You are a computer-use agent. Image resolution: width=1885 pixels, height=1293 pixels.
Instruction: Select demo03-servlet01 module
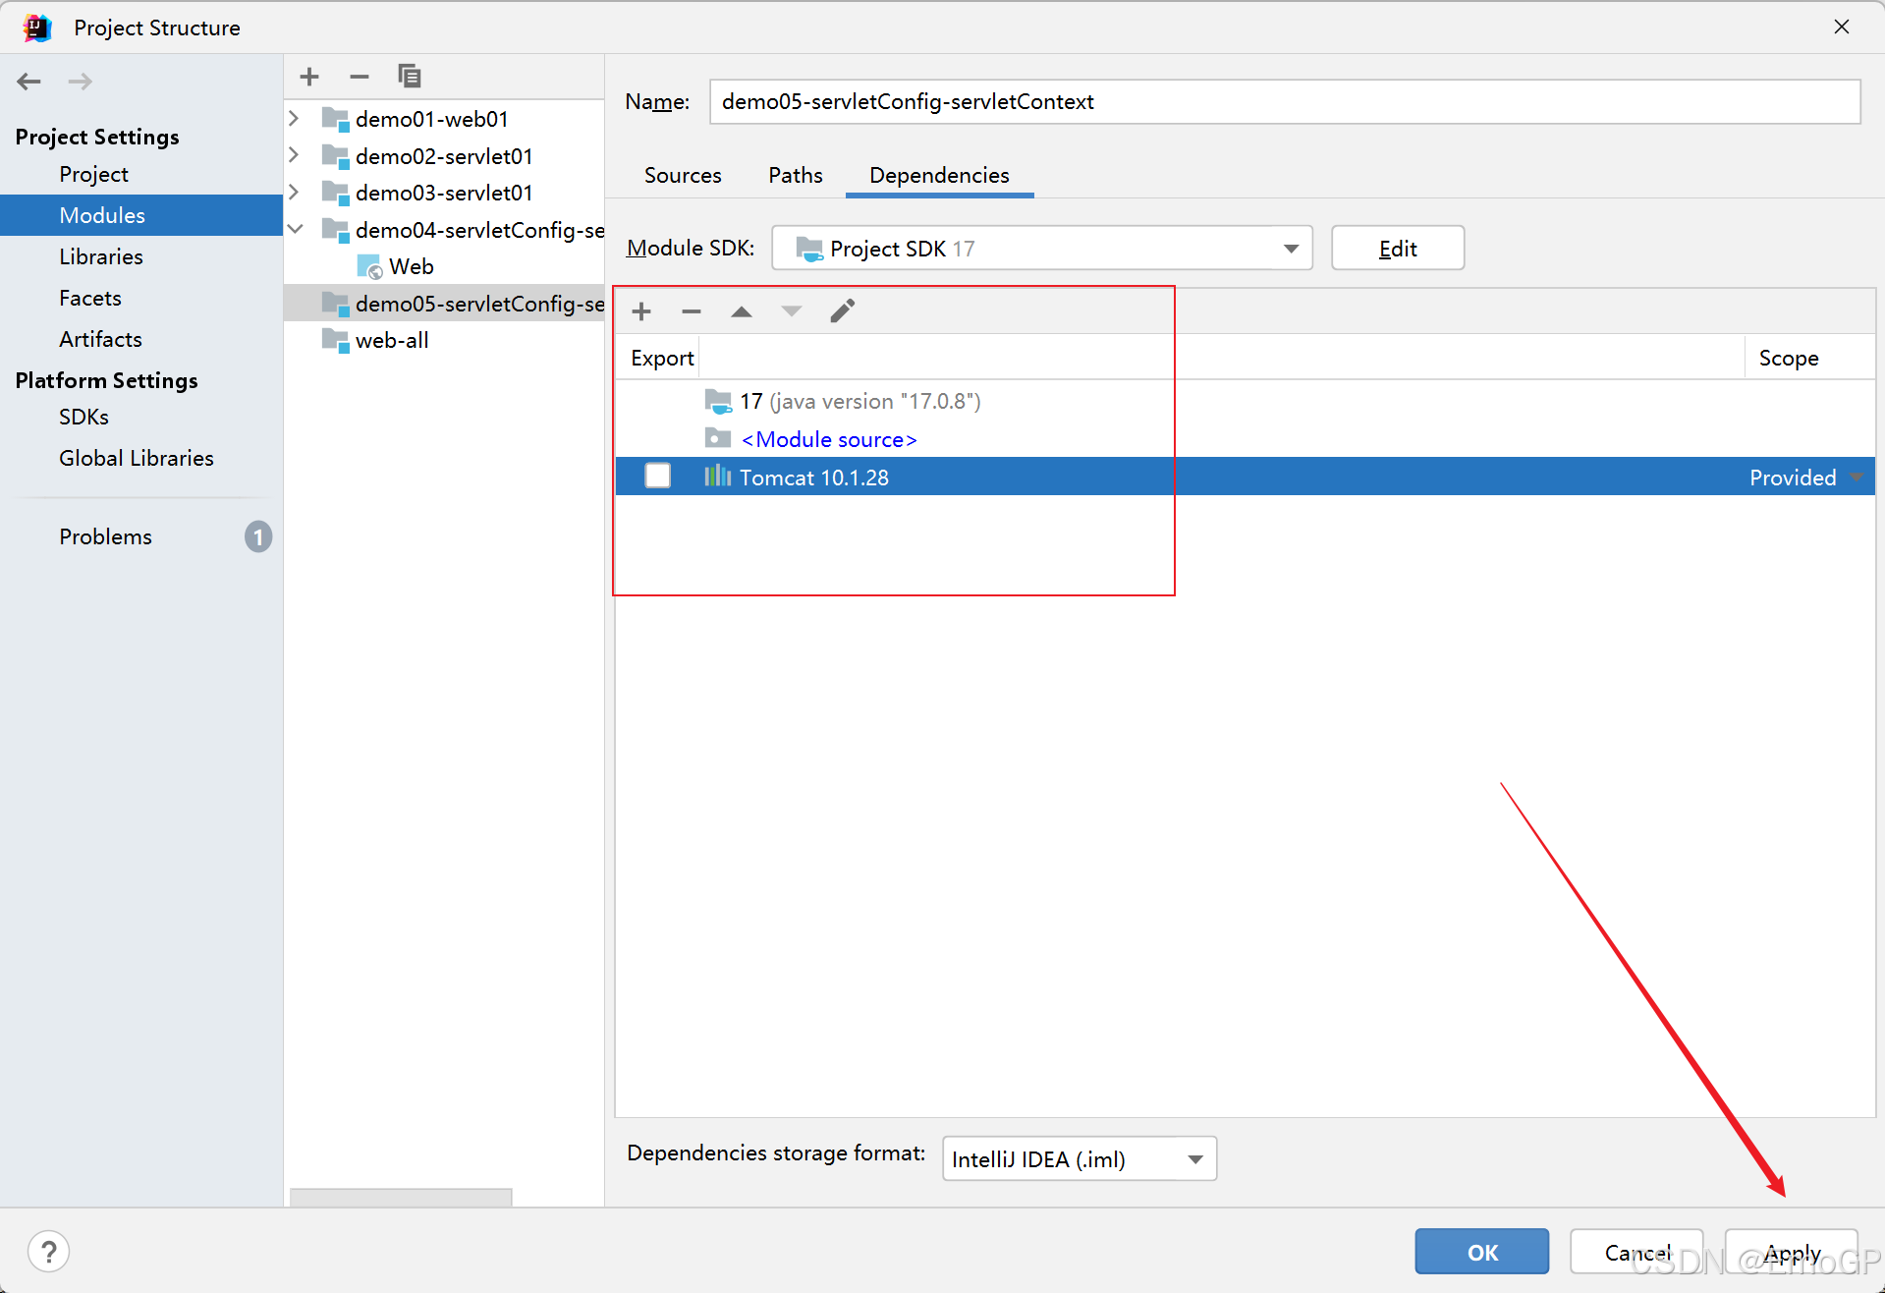click(444, 193)
